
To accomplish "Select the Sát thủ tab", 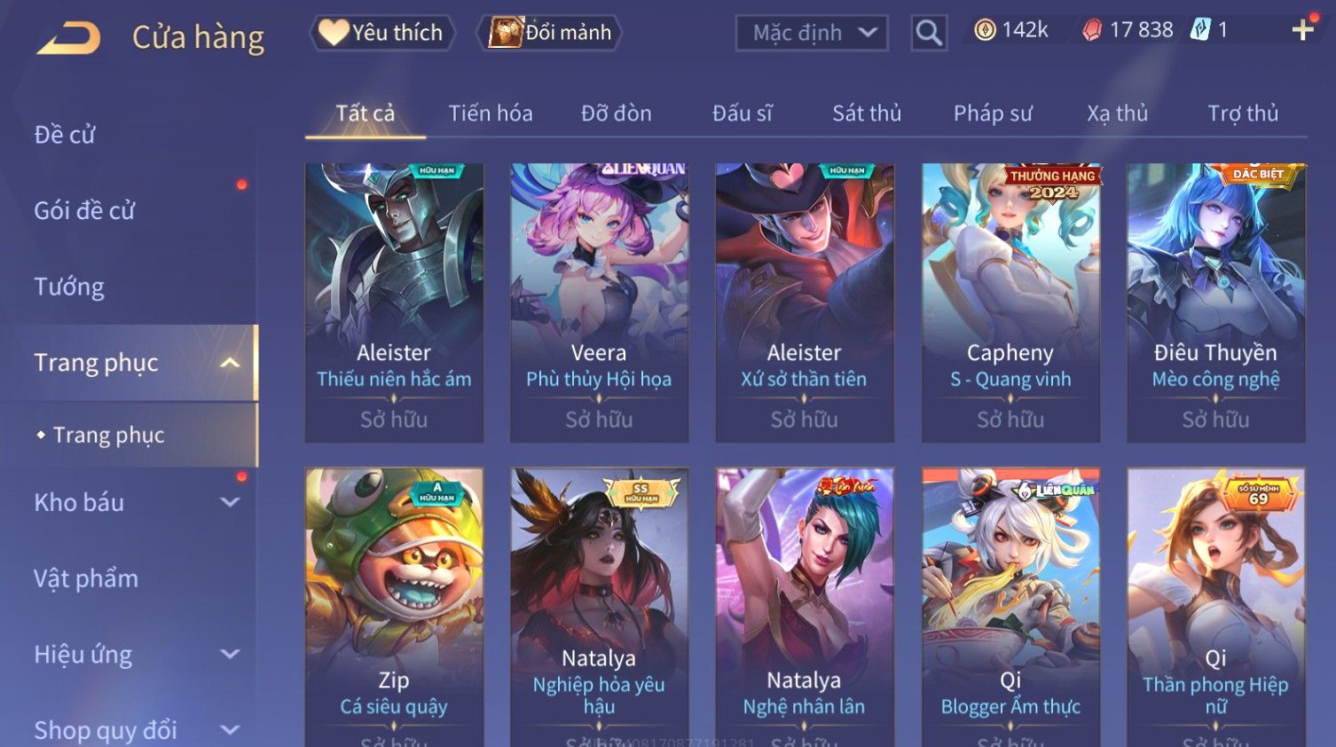I will (x=867, y=114).
